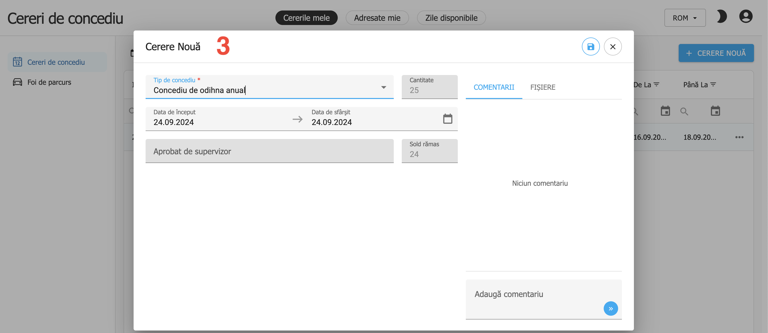Screen dimensions: 768x333
Task: Close the Cerere Nouă dialog
Action: tap(612, 47)
